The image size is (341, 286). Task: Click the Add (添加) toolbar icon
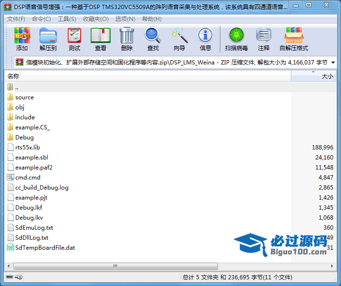22,35
